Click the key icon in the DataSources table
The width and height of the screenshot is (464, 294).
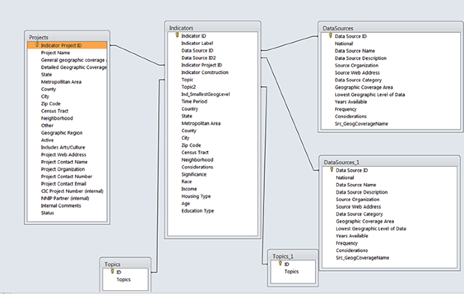pos(331,36)
